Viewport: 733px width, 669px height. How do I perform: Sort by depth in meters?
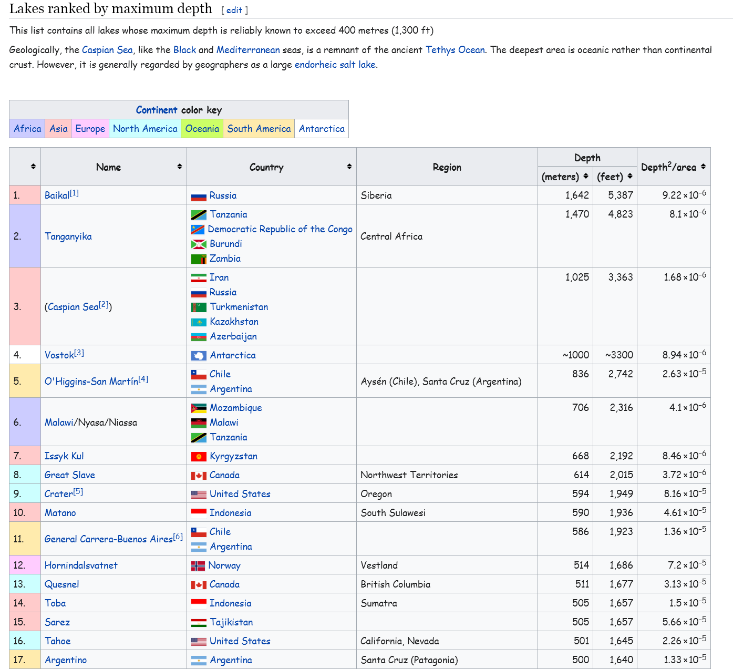tap(586, 176)
